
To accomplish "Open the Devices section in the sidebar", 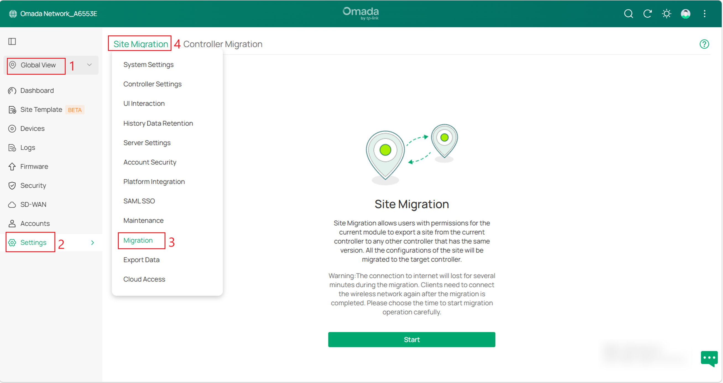I will 33,128.
